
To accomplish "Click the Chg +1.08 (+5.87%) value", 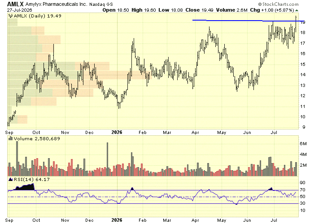I will point(272,10).
